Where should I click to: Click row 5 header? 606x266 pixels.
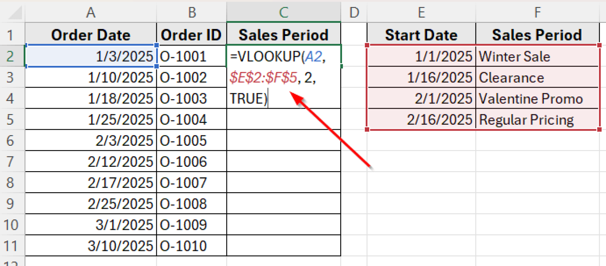coord(11,120)
